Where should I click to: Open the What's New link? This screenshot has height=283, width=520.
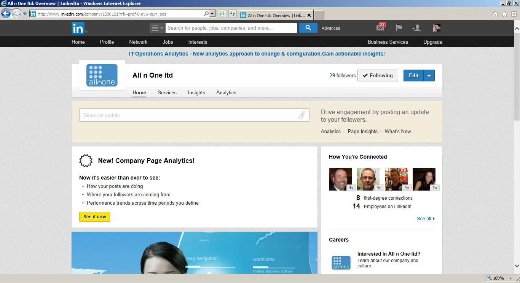coord(398,131)
